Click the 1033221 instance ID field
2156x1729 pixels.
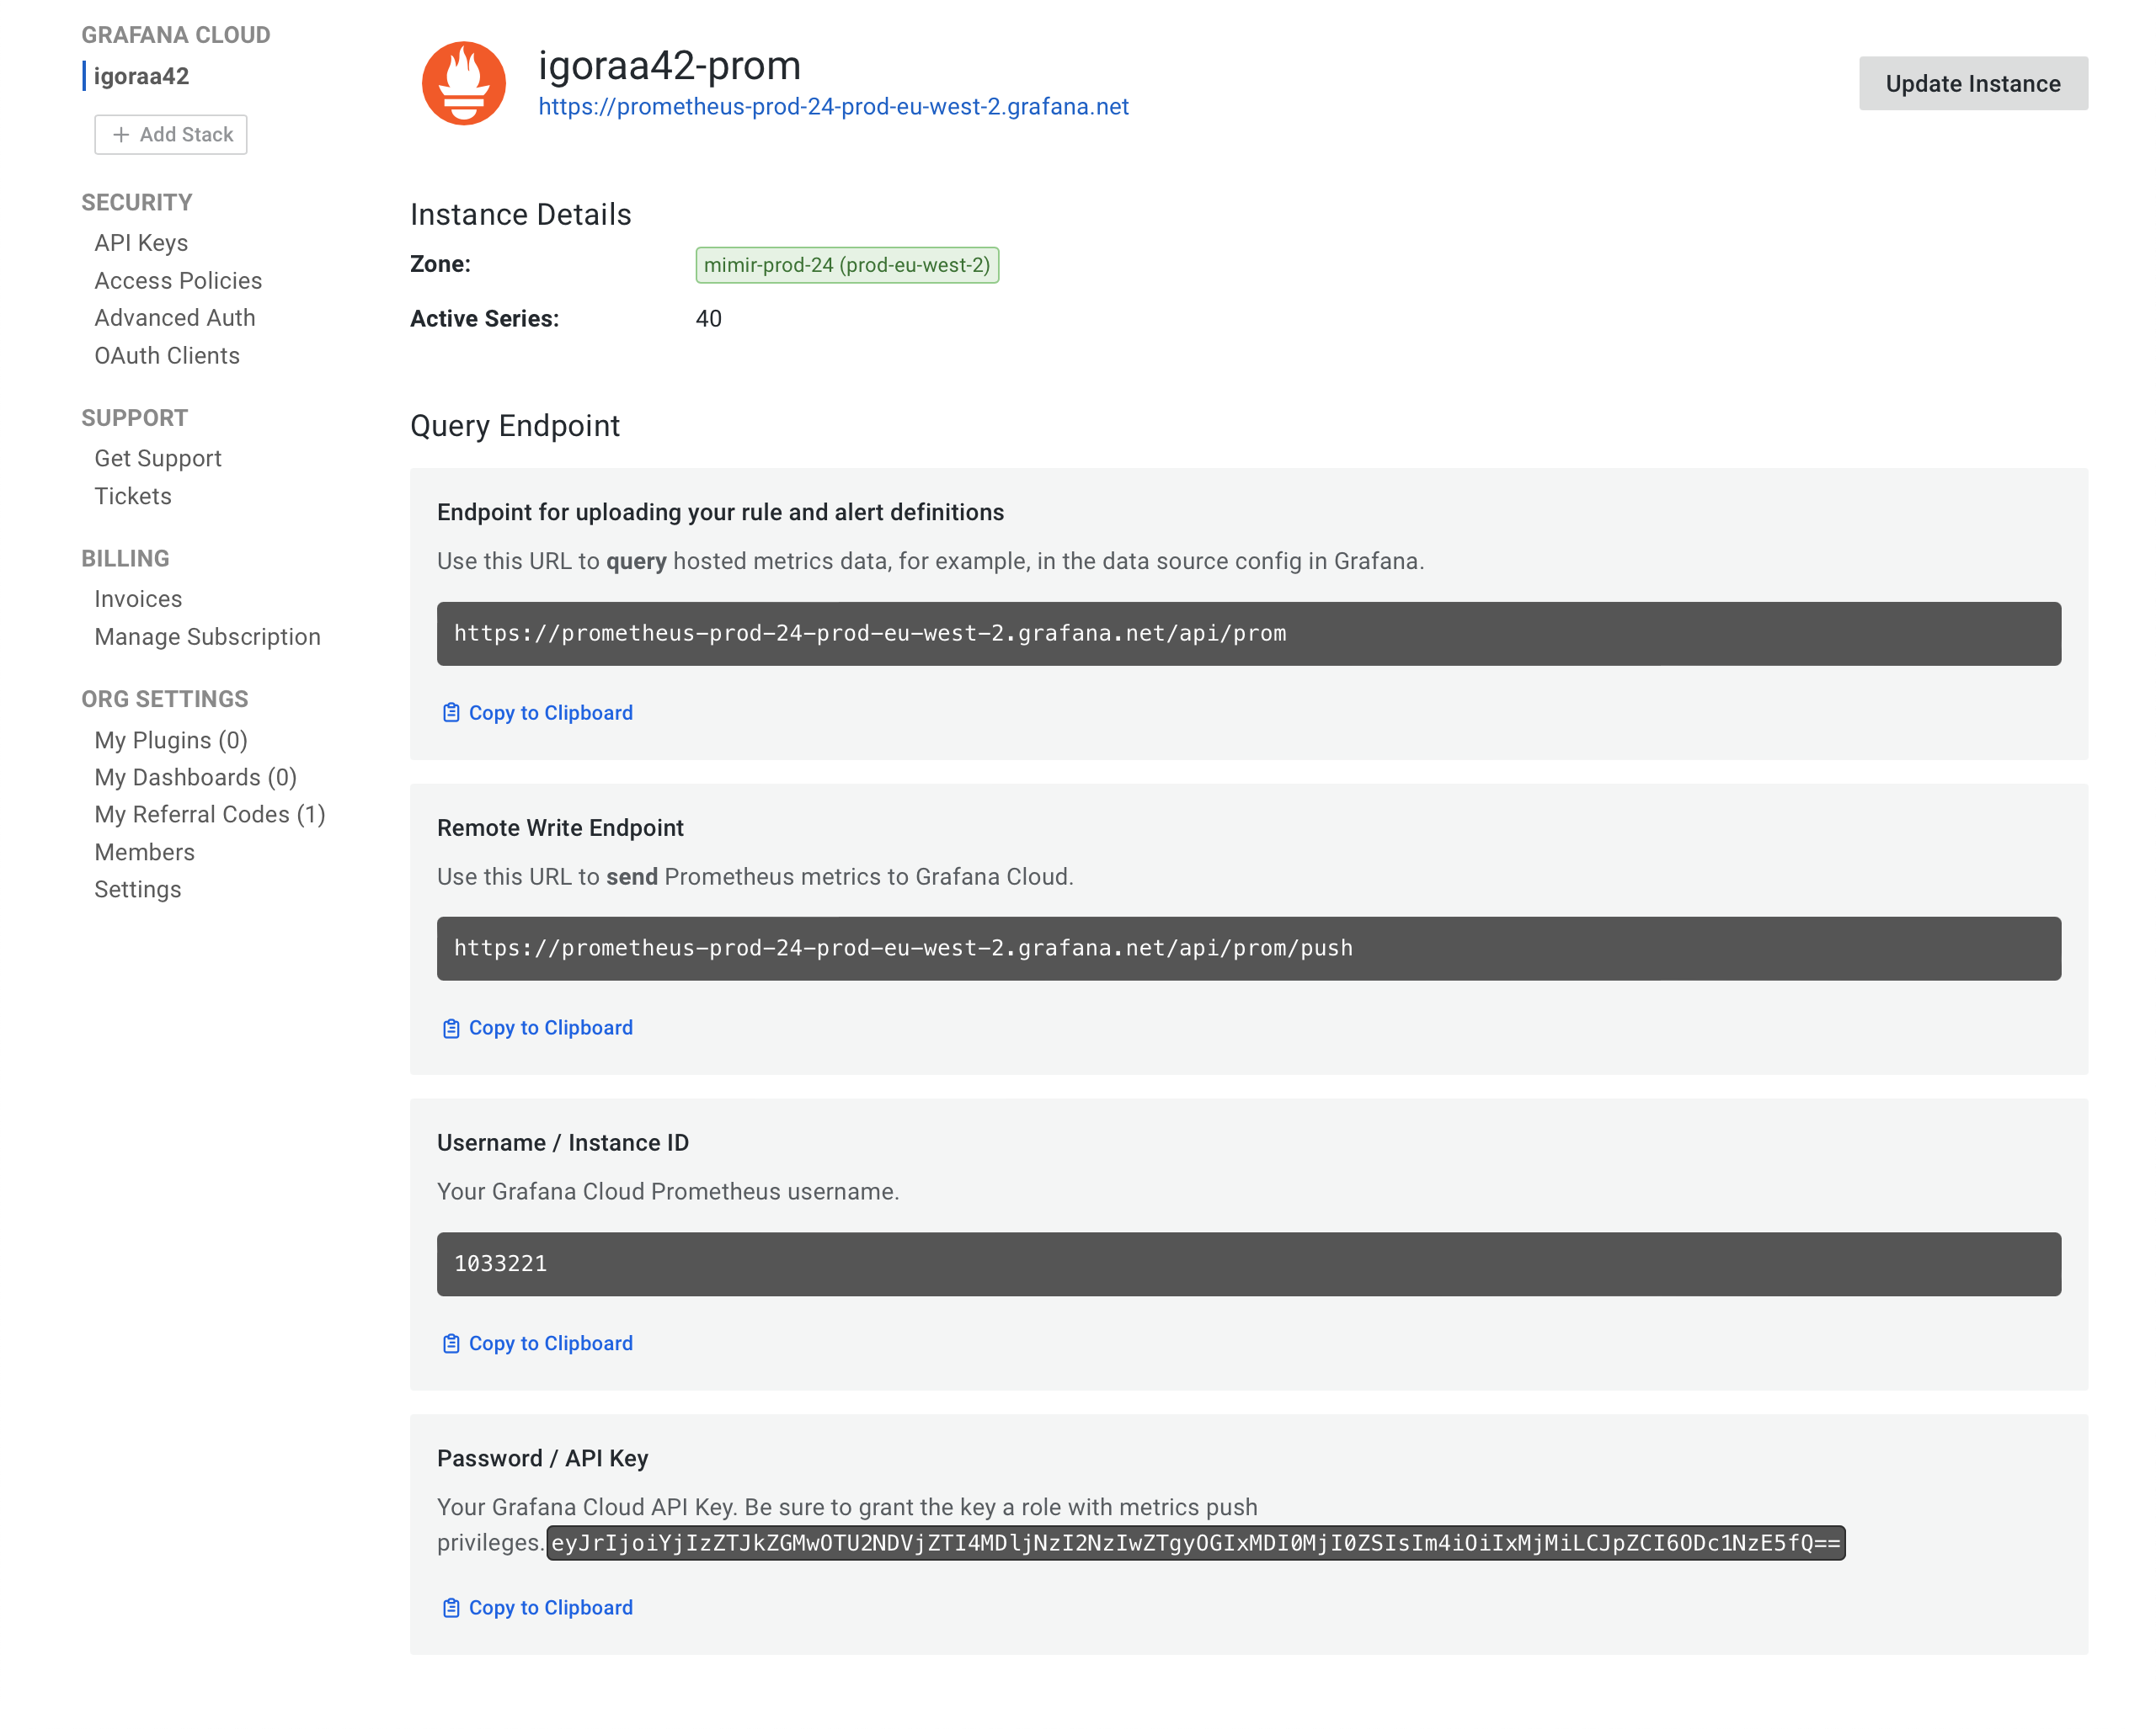[1248, 1264]
